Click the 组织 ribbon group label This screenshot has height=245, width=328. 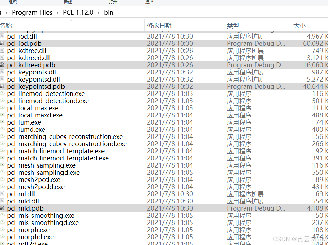click(13, 2)
